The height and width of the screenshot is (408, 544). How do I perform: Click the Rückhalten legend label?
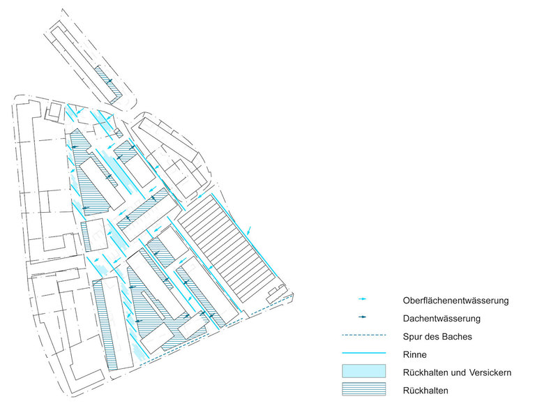click(425, 391)
